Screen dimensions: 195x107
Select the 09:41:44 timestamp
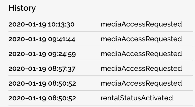click(x=42, y=39)
